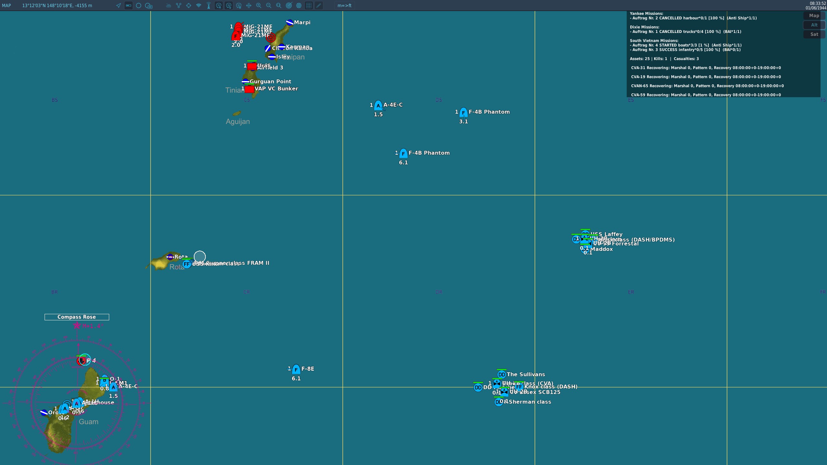Toggle the pencil draw mode icon
Image resolution: width=827 pixels, height=465 pixels.
pos(319,5)
